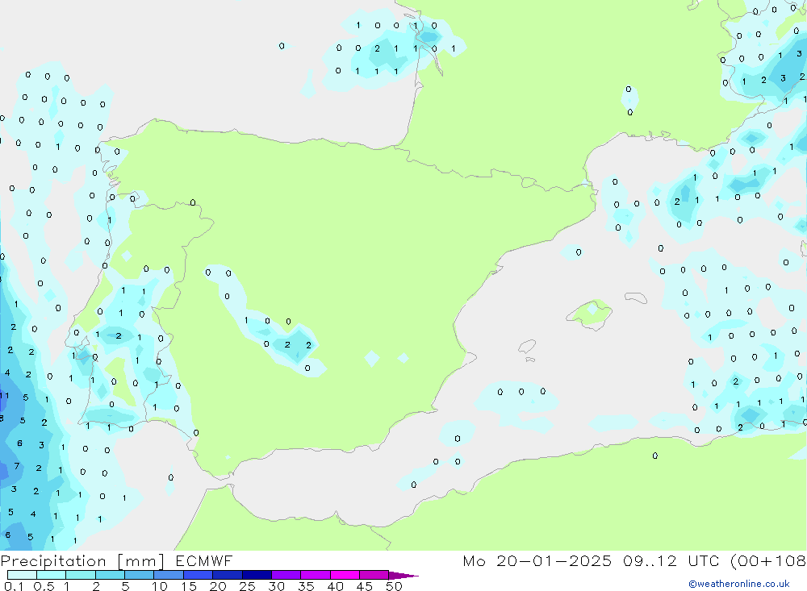Click the 11 mm value off Portugal coast

point(4,395)
